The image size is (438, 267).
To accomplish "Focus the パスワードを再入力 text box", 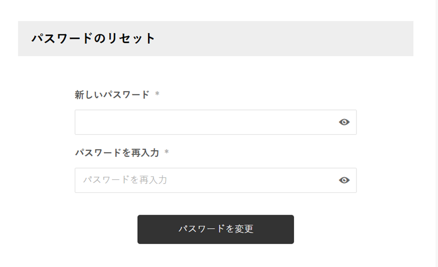I will coord(205,180).
